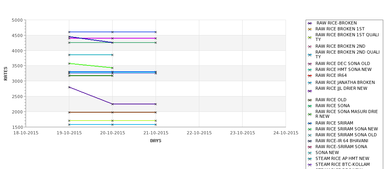384x169 pixels.
Task: Click RAW RICE JANATHA BROKEN legend entry
Action: coord(345,83)
